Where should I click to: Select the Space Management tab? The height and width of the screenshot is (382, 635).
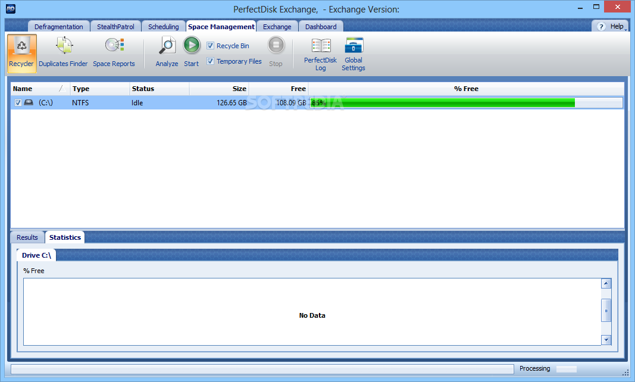(x=221, y=27)
